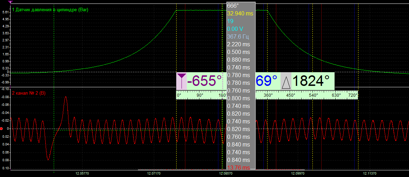Screen dimensions: 409x177
Task: Click the 367.6 Гц frequency reading
Action: (238, 36)
